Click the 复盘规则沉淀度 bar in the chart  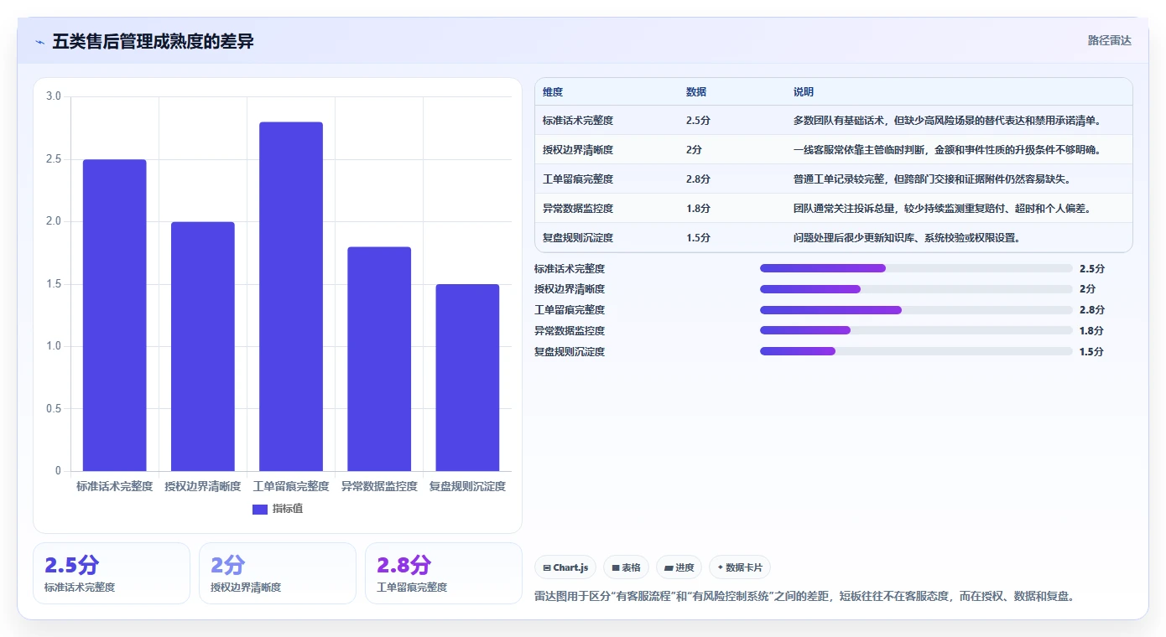[x=467, y=377]
